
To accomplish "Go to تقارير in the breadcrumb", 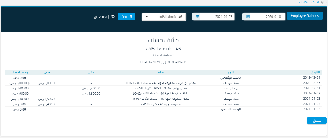I will [322, 2].
